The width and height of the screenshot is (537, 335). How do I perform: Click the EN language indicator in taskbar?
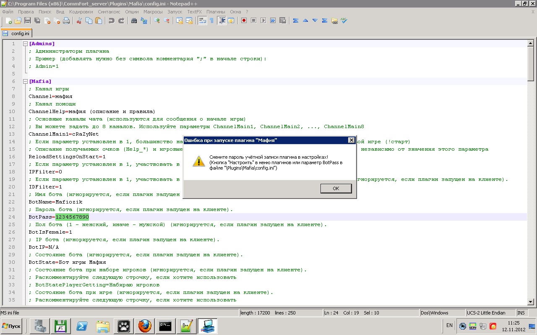pyautogui.click(x=449, y=325)
